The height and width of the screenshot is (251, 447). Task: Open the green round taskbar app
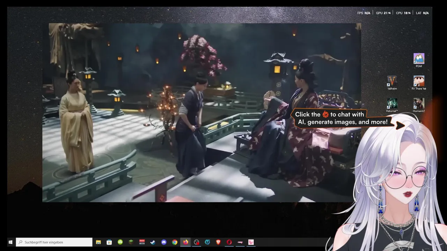pos(120,242)
